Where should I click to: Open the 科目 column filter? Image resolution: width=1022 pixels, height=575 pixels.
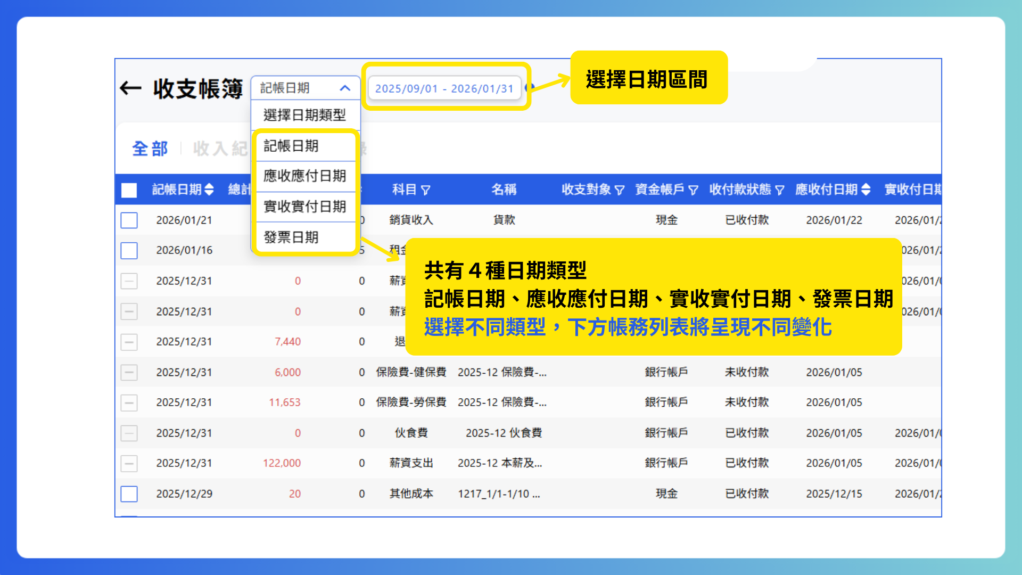coord(425,190)
